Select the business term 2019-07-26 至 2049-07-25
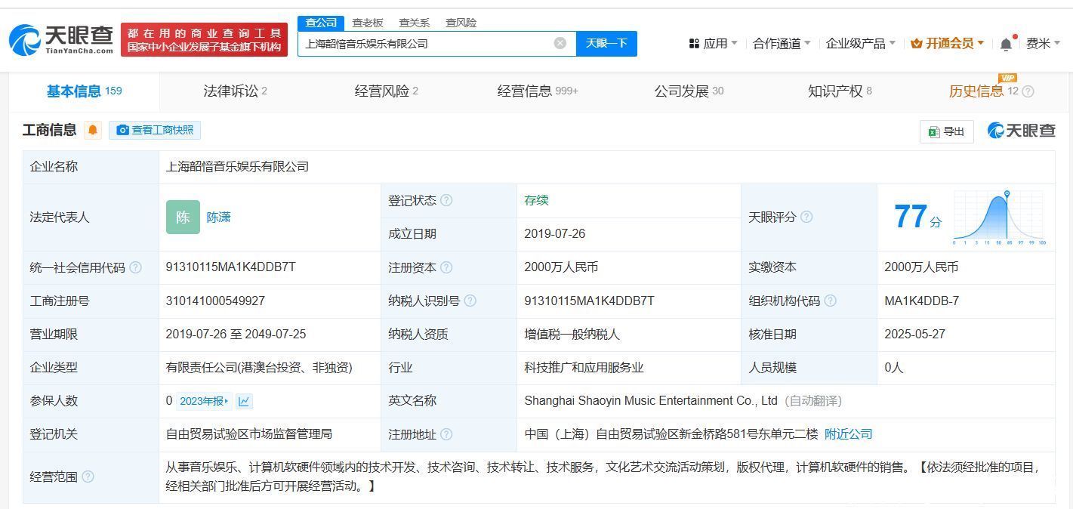This screenshot has height=509, width=1073. tap(236, 334)
